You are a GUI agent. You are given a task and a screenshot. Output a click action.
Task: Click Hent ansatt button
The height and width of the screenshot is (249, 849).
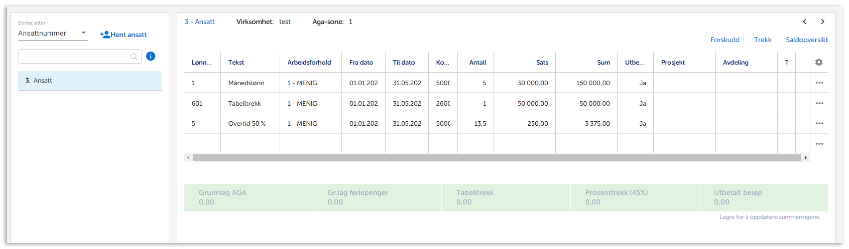124,35
